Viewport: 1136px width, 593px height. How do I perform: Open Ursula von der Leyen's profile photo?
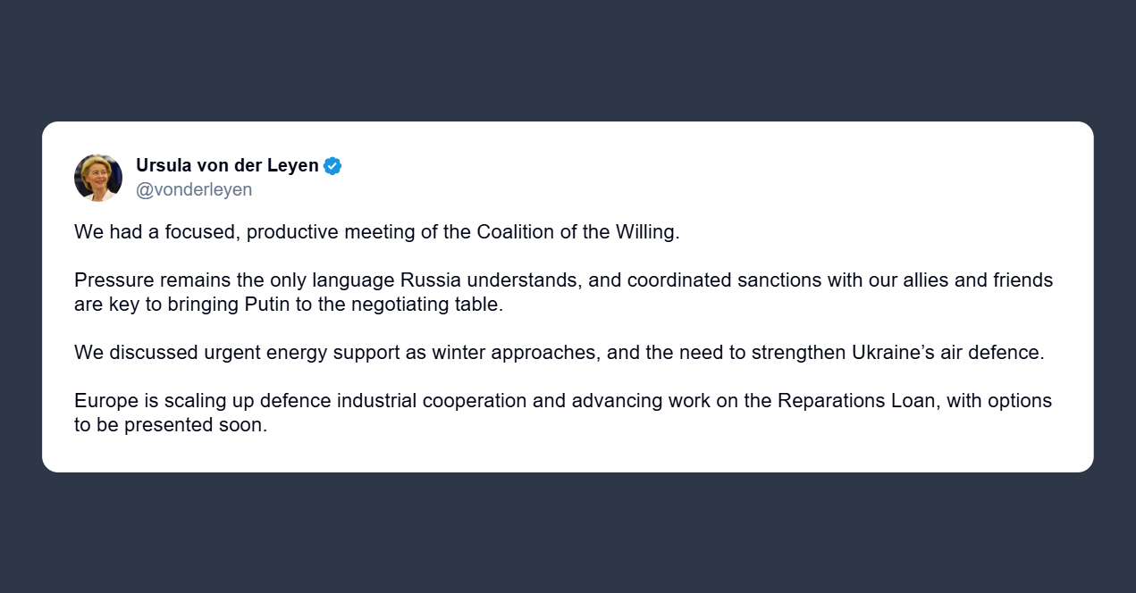98,178
